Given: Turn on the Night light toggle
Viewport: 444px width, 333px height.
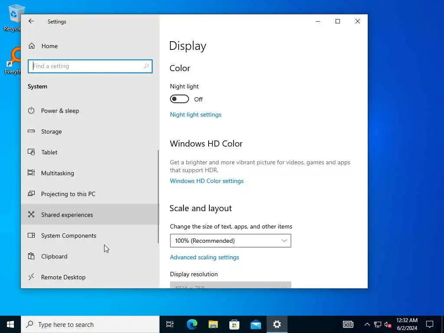Looking at the screenshot, I should (x=179, y=99).
